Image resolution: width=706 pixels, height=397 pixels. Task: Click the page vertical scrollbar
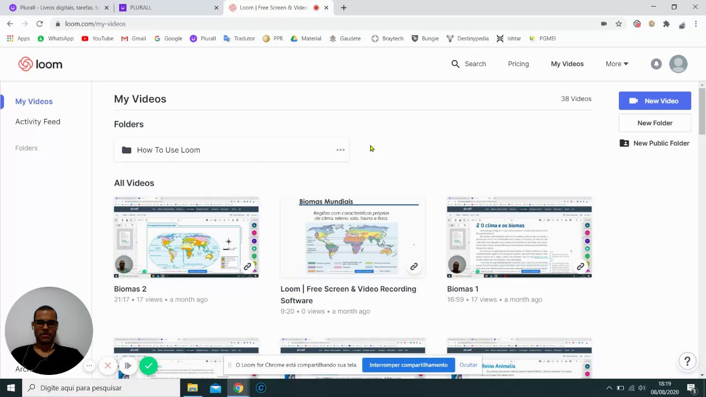pos(702,110)
